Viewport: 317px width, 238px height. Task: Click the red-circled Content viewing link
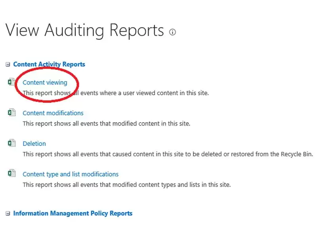(x=45, y=83)
